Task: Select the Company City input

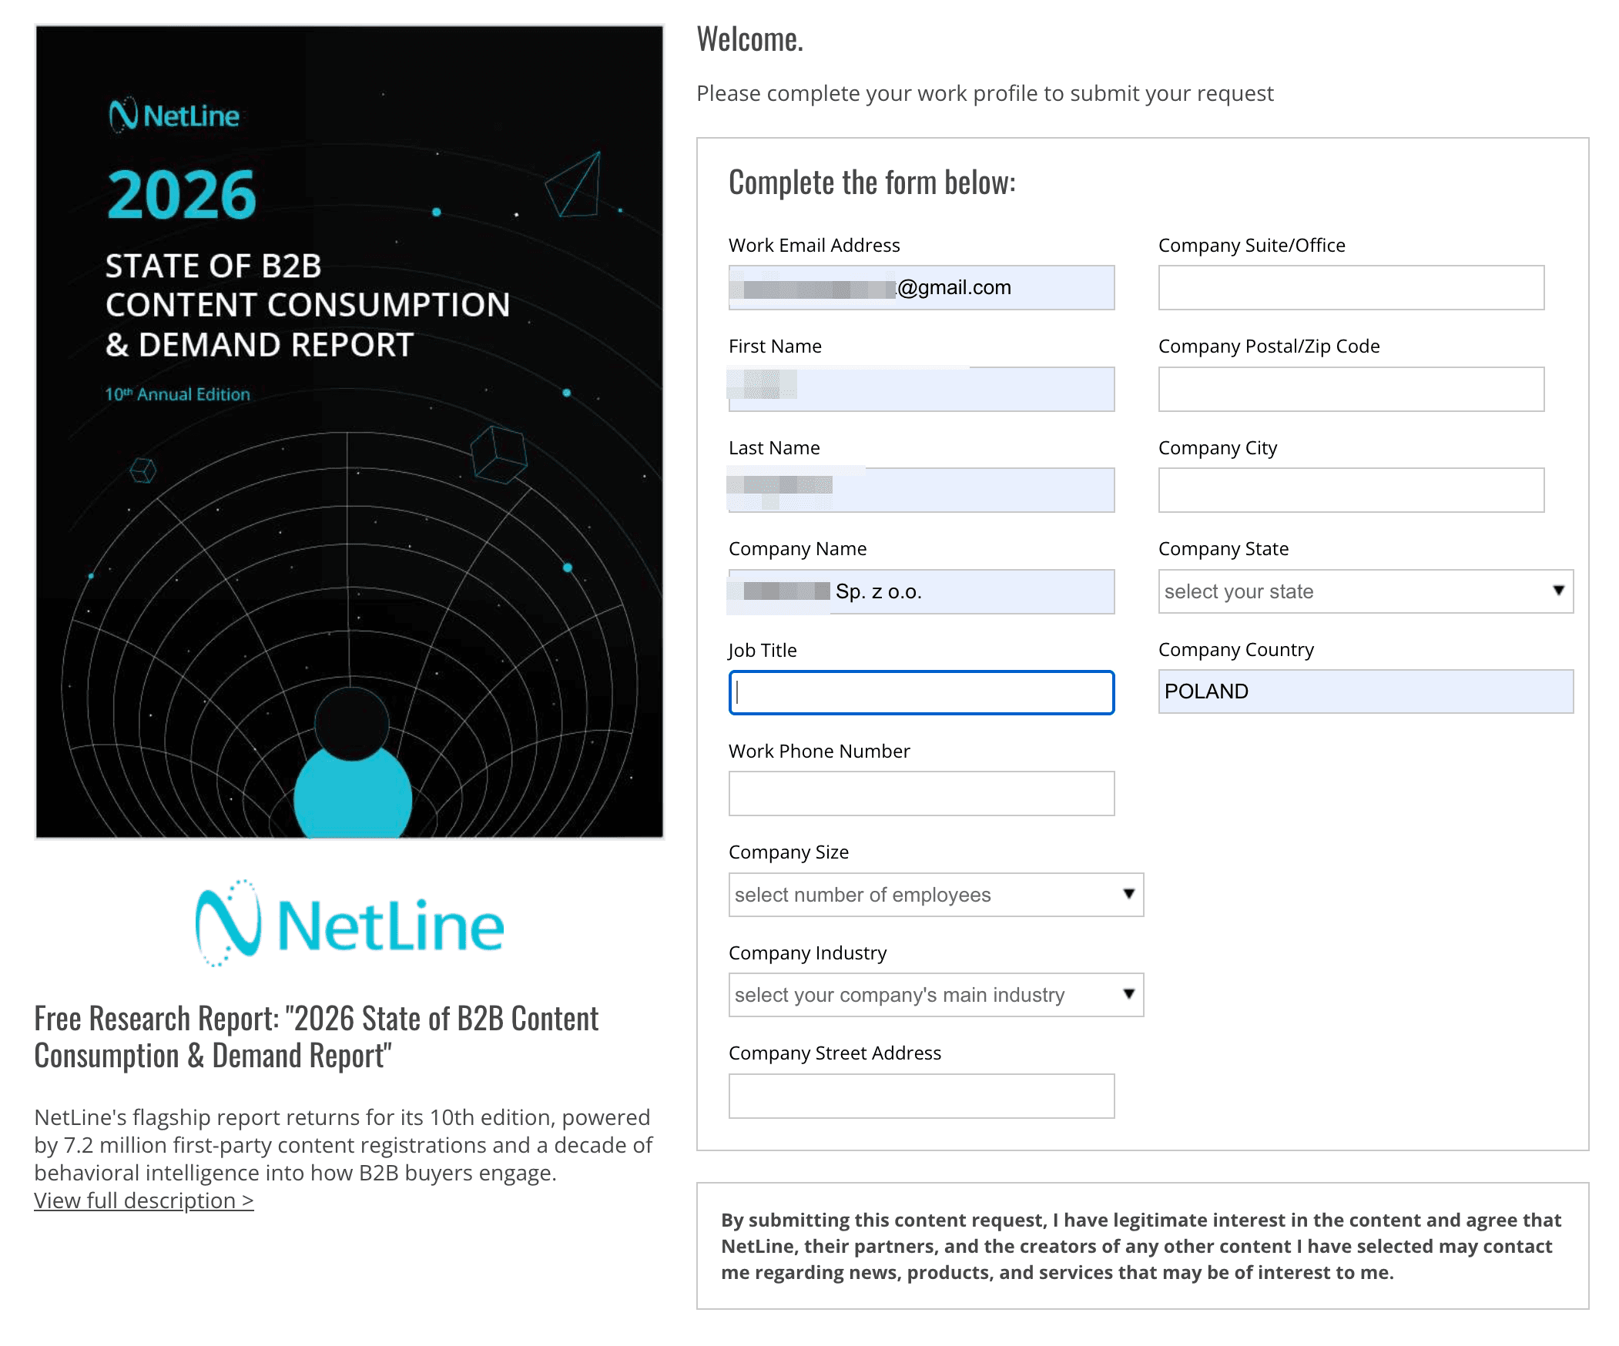Action: point(1351,490)
